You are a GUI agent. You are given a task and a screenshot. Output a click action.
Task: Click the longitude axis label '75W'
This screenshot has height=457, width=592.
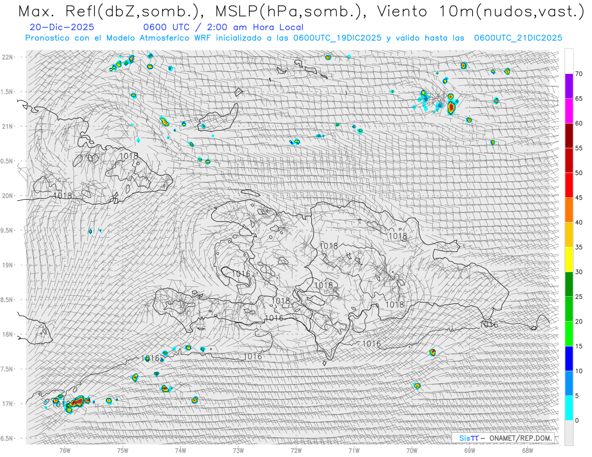pos(122,450)
